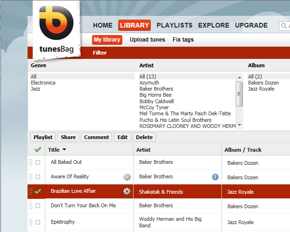Image resolution: width=290 pixels, height=232 pixels.
Task: Select All in the Genre filter
Action: pyautogui.click(x=82, y=77)
